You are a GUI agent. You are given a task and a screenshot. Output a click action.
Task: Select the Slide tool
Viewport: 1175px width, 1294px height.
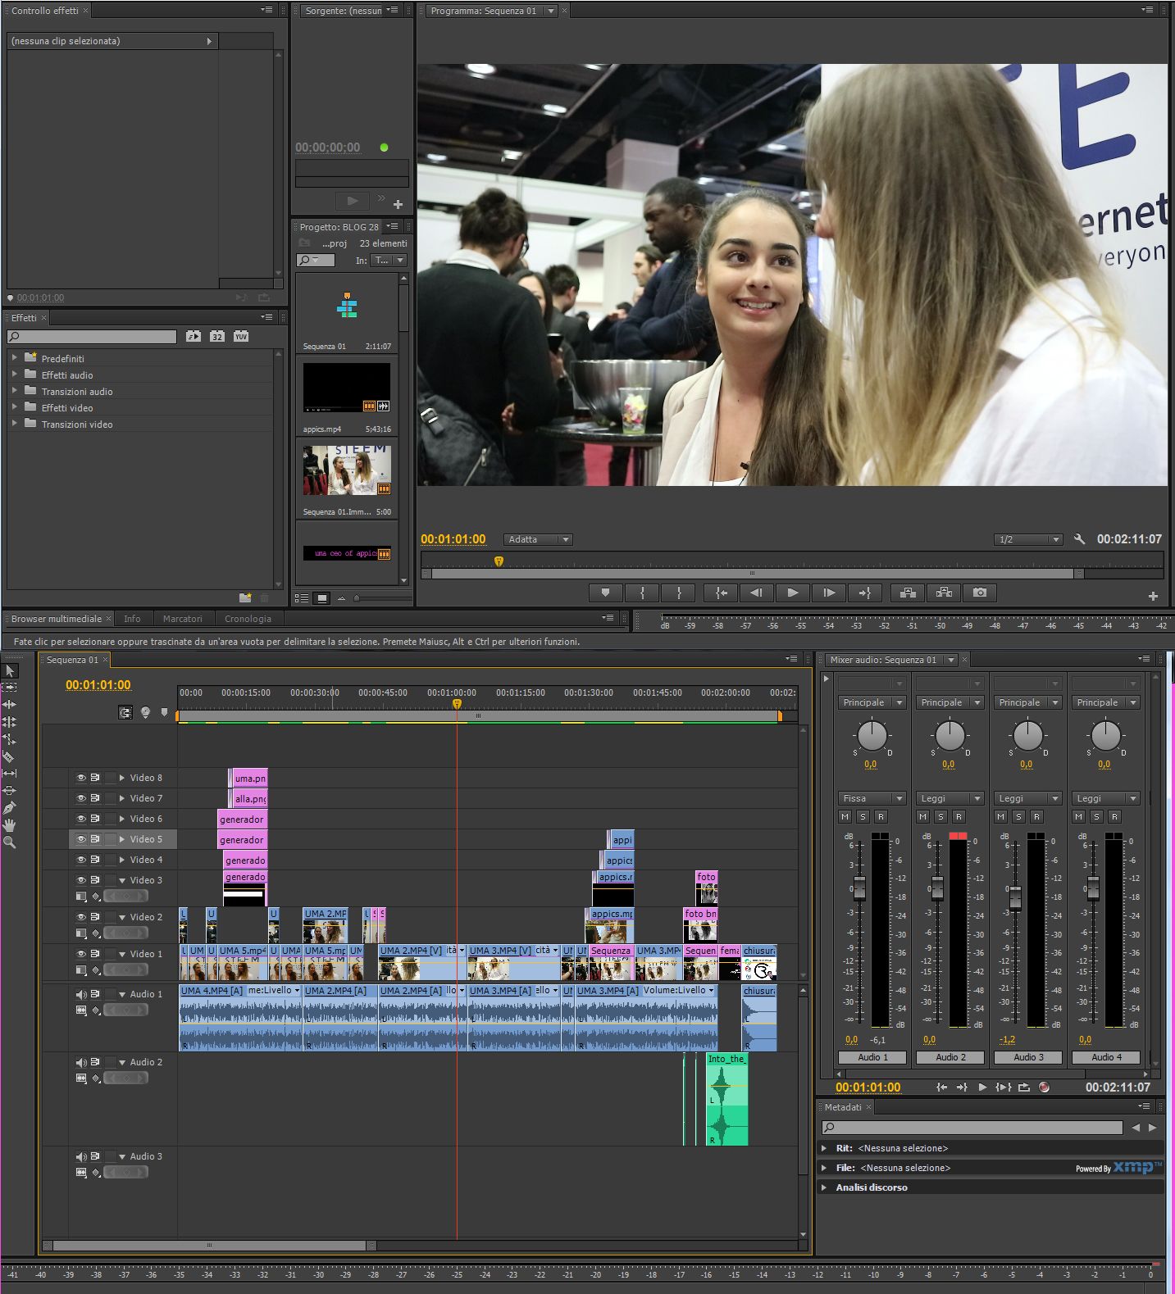point(10,791)
